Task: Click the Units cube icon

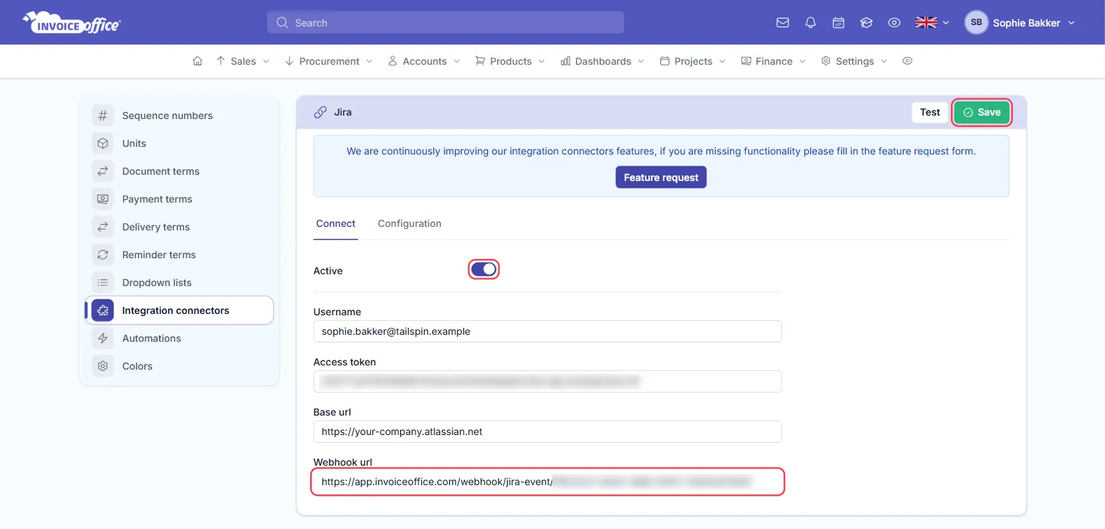Action: pos(102,143)
